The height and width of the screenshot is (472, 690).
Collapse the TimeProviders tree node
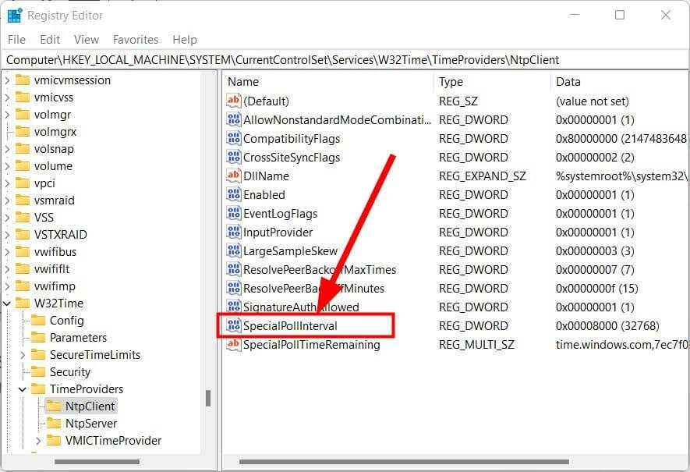23,389
